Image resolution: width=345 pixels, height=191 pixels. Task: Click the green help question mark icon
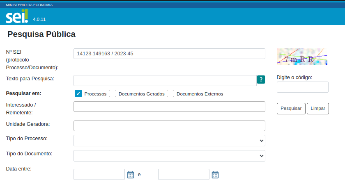tap(261, 80)
